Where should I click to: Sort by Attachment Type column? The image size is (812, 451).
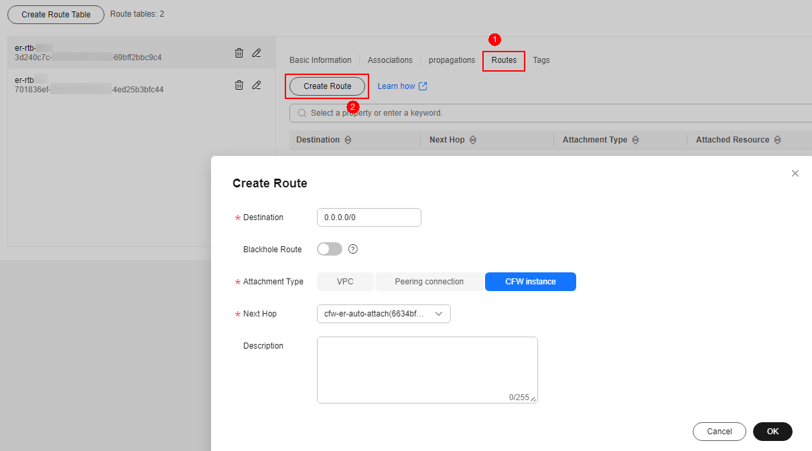tap(635, 140)
